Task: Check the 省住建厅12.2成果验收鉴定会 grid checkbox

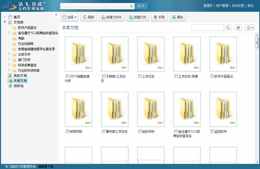Action: tap(176, 131)
